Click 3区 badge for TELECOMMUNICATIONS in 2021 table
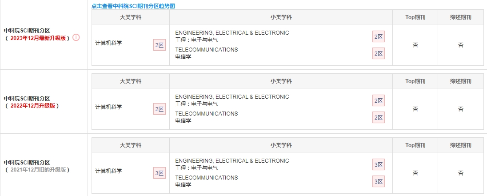 [379, 181]
